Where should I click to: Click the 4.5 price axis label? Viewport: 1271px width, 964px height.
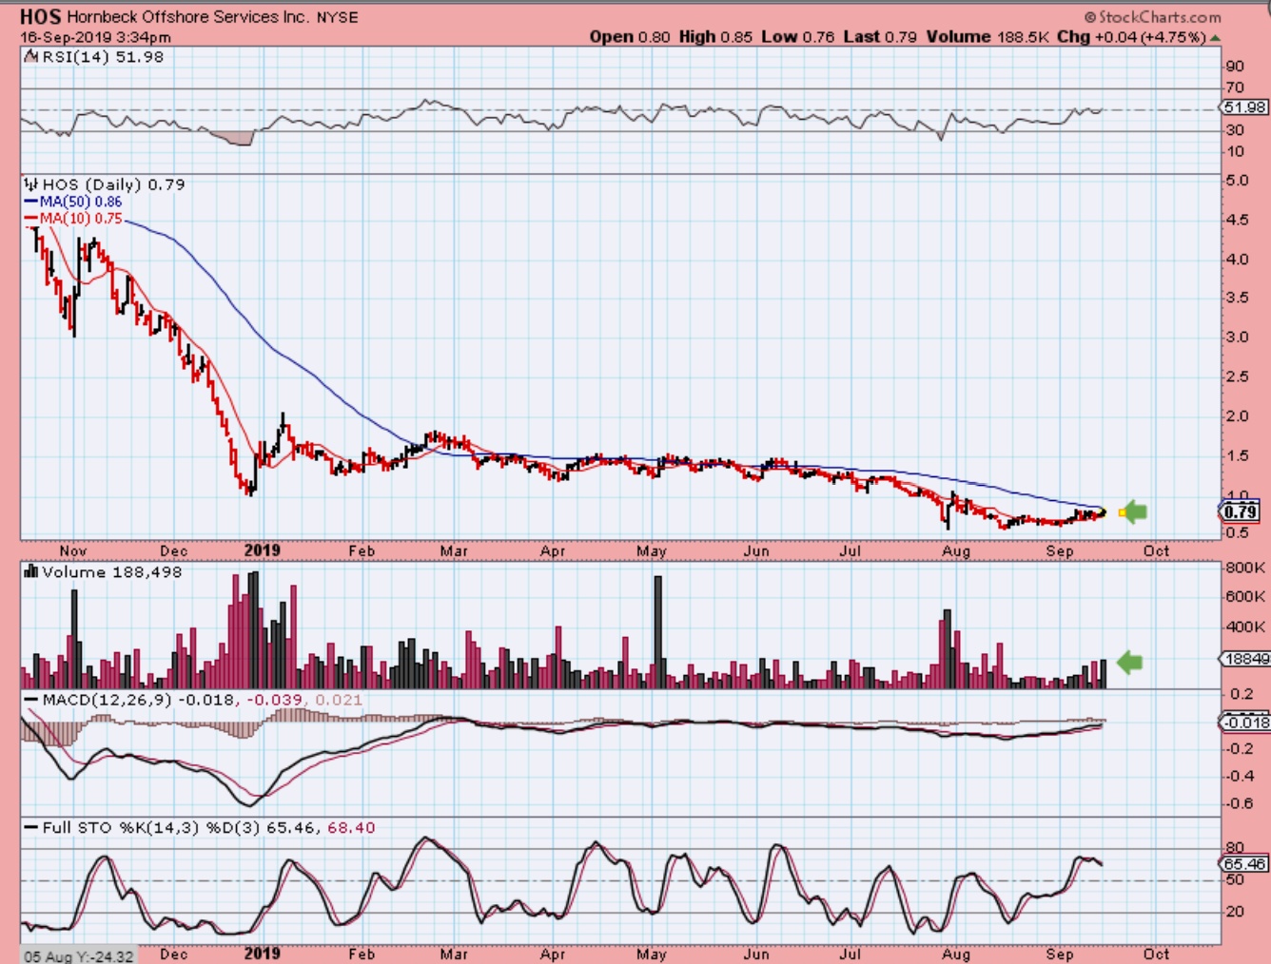(x=1238, y=220)
